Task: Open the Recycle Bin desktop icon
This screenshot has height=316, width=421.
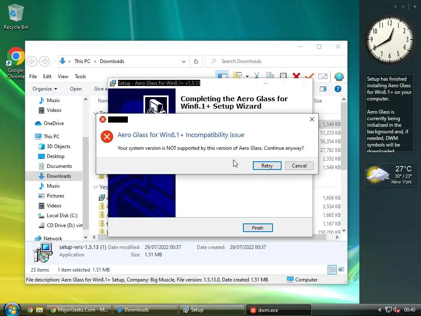Action: click(x=16, y=16)
